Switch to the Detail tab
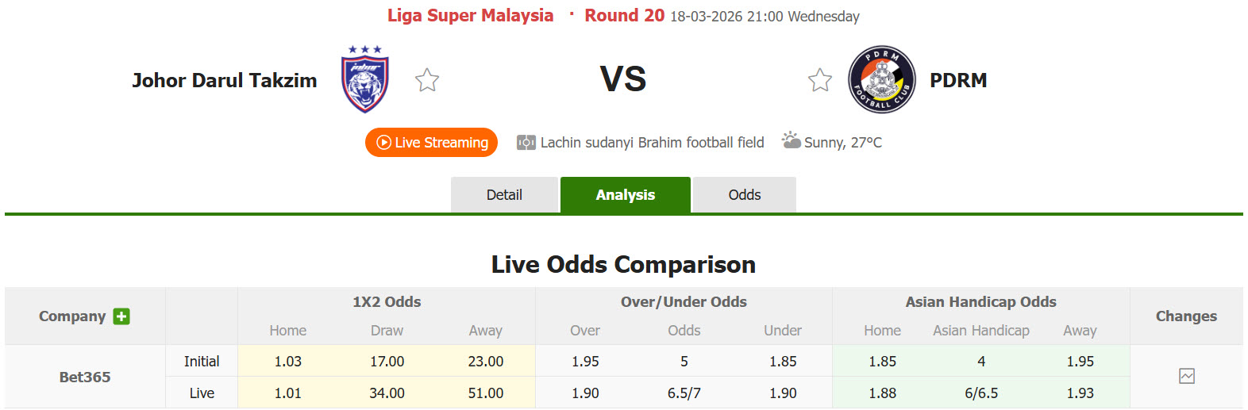Screen dimensions: 1248x410 (504, 195)
